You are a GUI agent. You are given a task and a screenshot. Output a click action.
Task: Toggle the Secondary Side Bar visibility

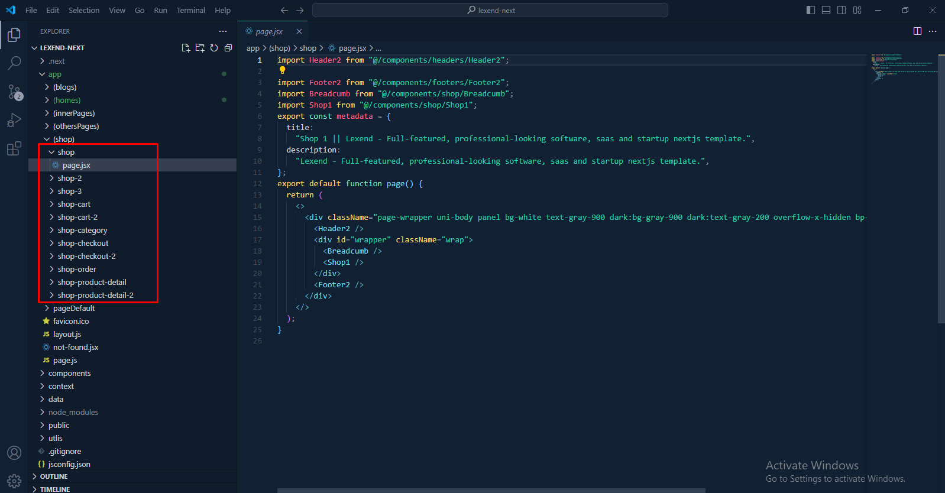842,10
